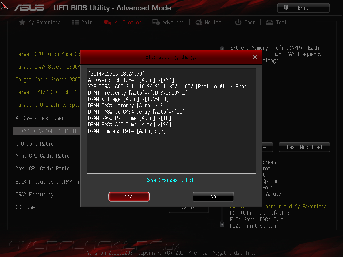Click the OC Tuner As Is dropdown
This screenshot has width=343, height=257.
pyautogui.click(x=189, y=210)
